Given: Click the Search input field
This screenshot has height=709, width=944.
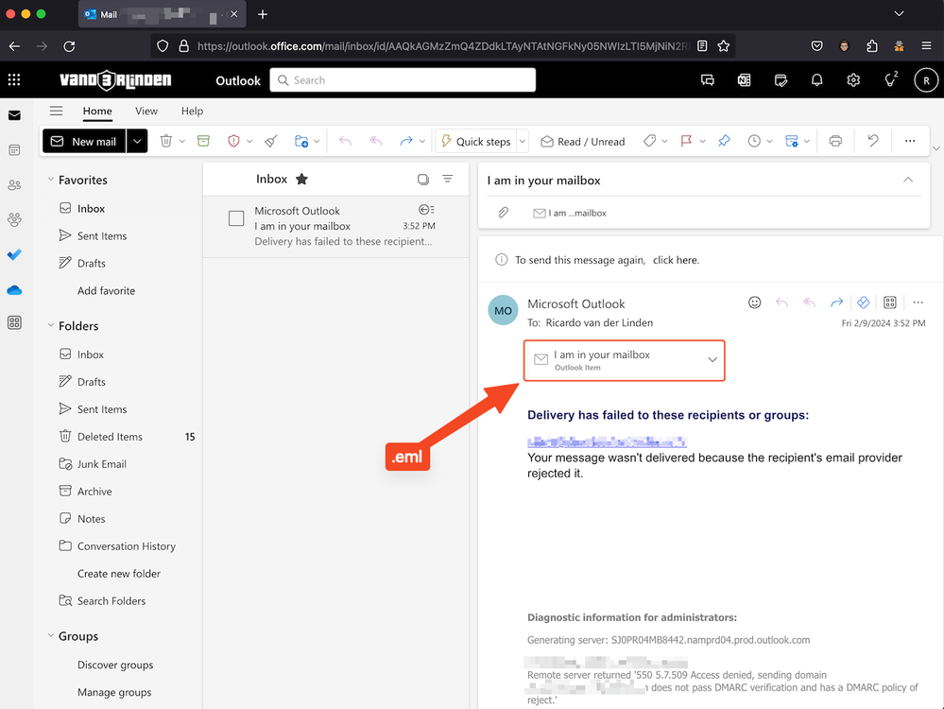Looking at the screenshot, I should click(403, 80).
